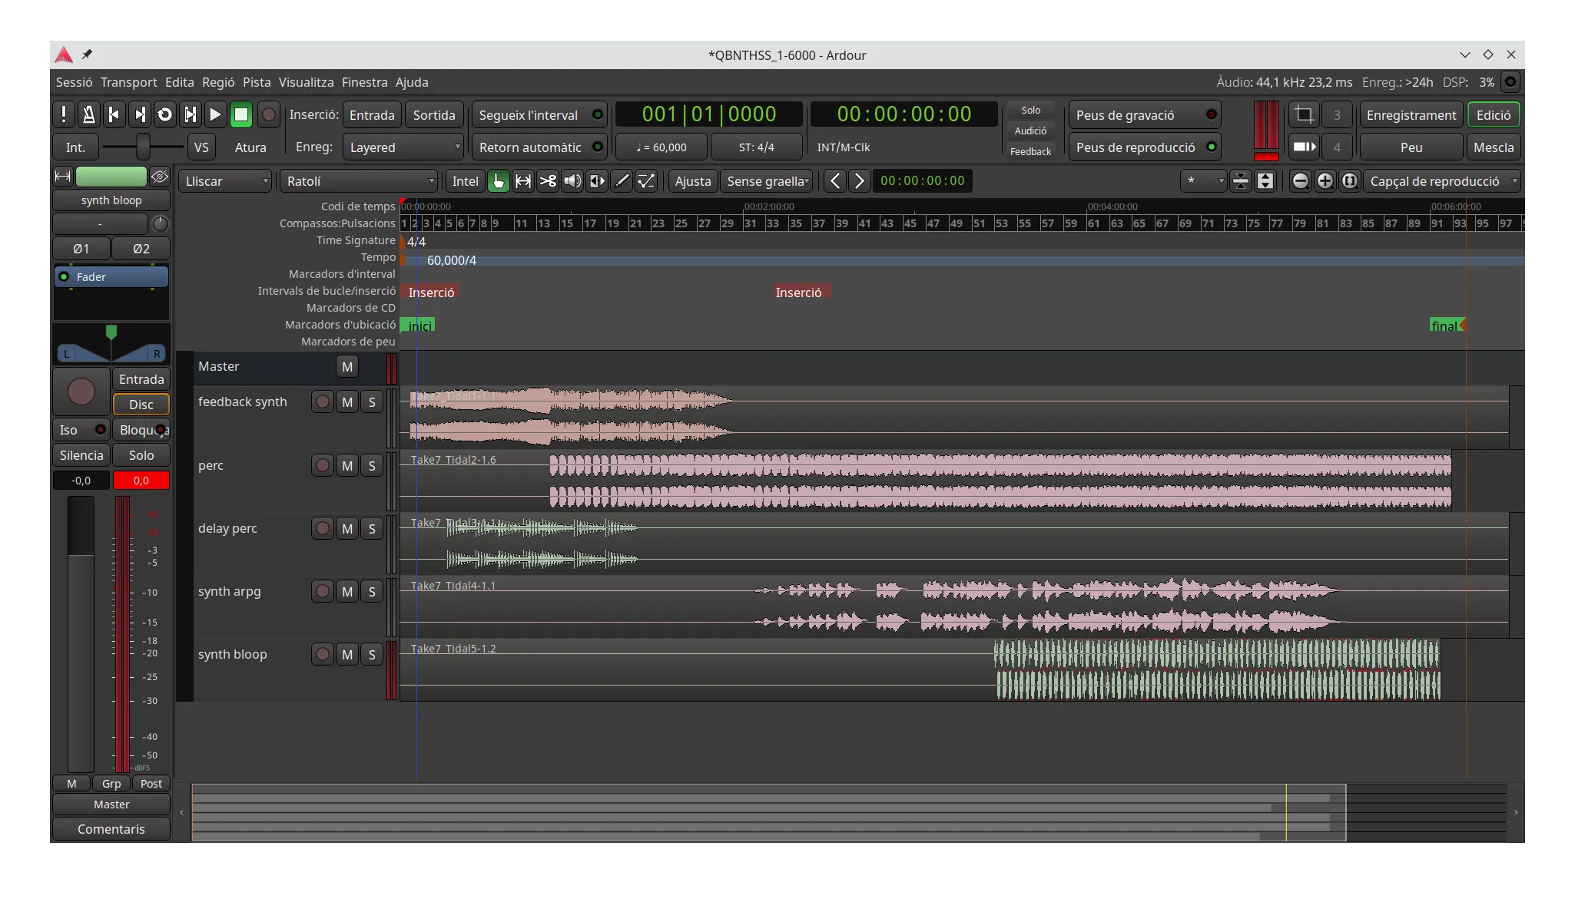Go to next edit point
This screenshot has height=902, width=1575.
[860, 181]
